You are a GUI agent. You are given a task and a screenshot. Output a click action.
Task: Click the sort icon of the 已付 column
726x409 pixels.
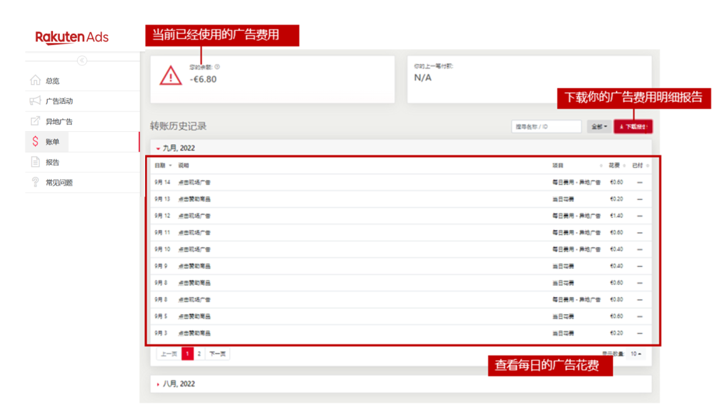coord(647,165)
